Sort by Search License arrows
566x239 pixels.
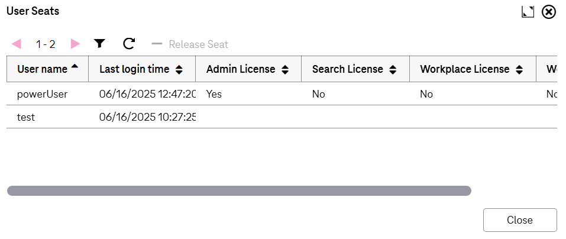pyautogui.click(x=393, y=70)
